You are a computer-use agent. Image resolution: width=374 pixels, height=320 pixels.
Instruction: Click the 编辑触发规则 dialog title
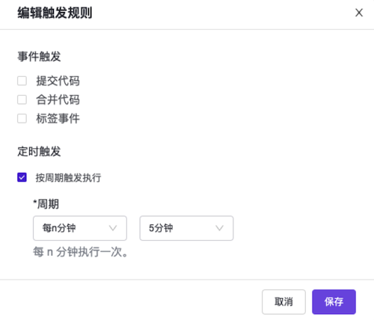pyautogui.click(x=55, y=13)
